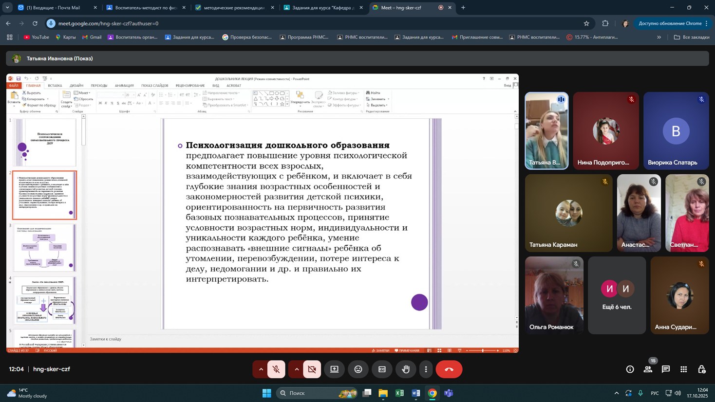Open host controls lock icon
The image size is (715, 402).
702,369
